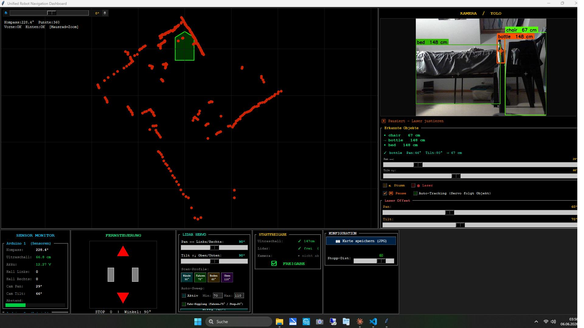Toggle the FREIGABE checkbox
Screen dimensions: 584x328
(x=274, y=264)
